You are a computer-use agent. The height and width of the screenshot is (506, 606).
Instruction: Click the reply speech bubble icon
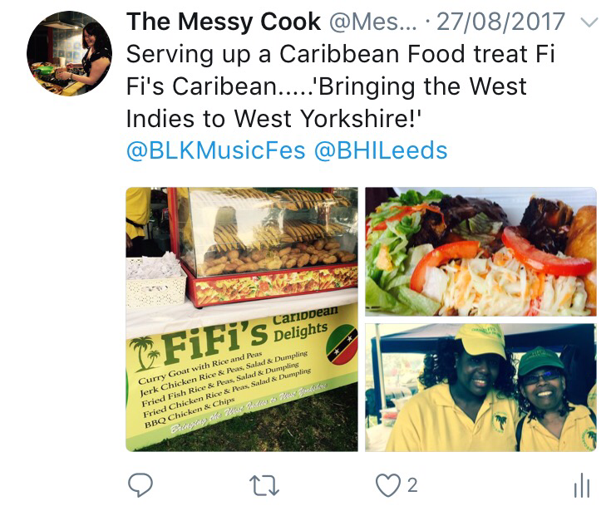140,484
